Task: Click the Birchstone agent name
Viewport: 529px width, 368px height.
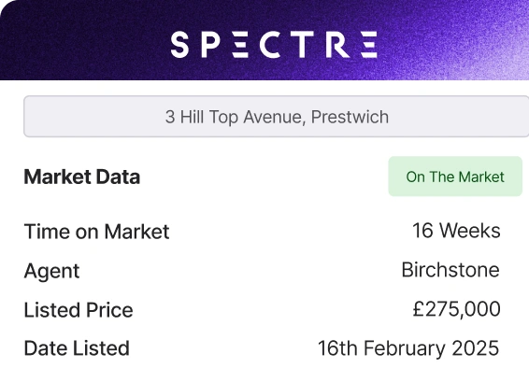Action: [450, 270]
